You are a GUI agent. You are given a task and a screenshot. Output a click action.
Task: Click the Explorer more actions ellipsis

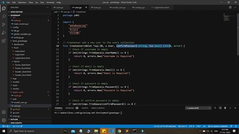coord(47,7)
